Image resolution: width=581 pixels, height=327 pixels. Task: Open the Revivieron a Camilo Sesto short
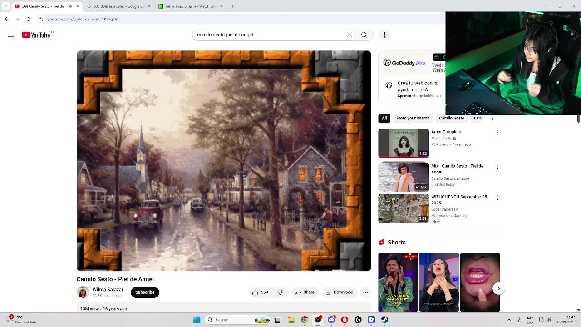click(x=398, y=282)
